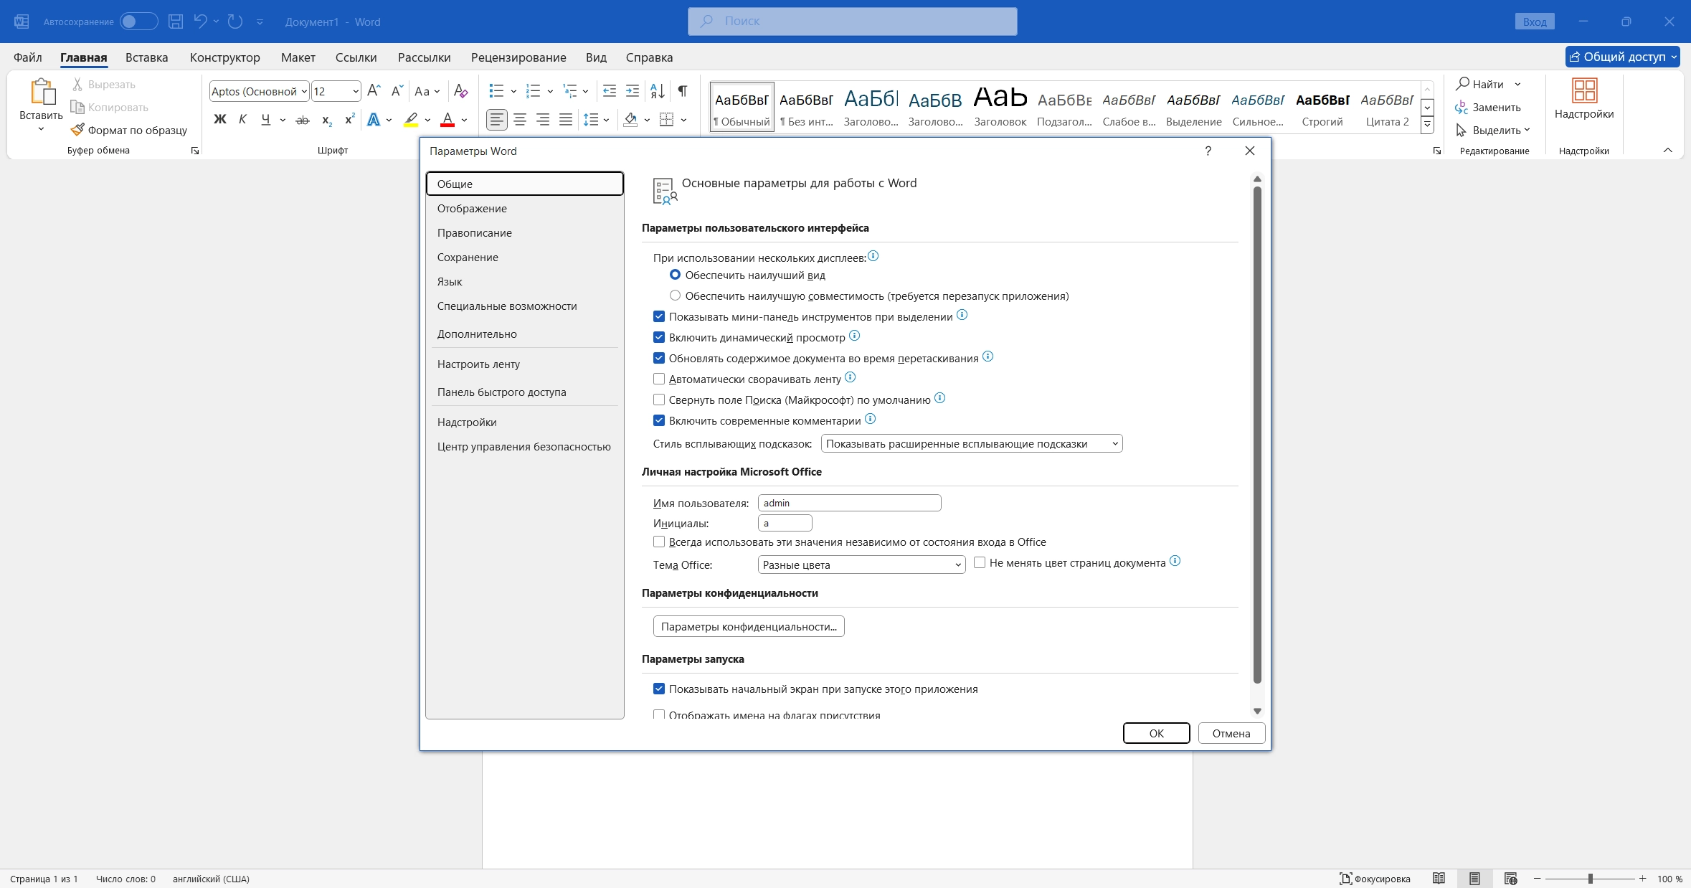Uncheck 'Показывать мини-панель инструментов при выделении'

659,316
